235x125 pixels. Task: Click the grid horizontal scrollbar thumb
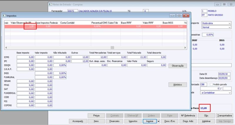(113, 47)
